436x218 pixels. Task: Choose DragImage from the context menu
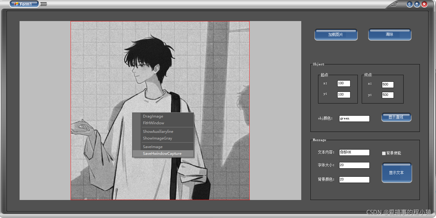click(163, 116)
